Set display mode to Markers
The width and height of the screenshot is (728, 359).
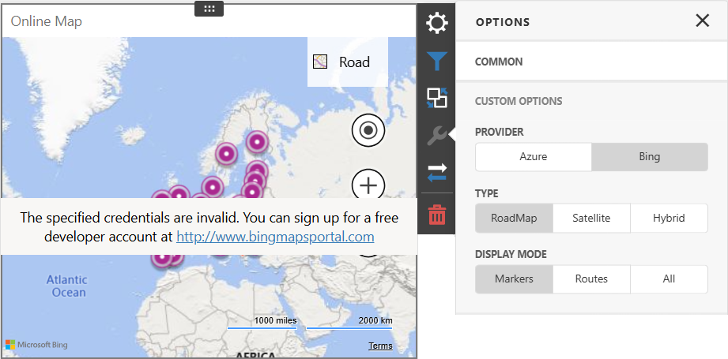[514, 279]
